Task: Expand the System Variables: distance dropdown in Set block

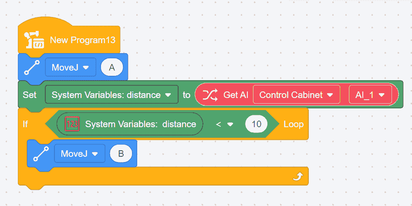Action: (111, 95)
